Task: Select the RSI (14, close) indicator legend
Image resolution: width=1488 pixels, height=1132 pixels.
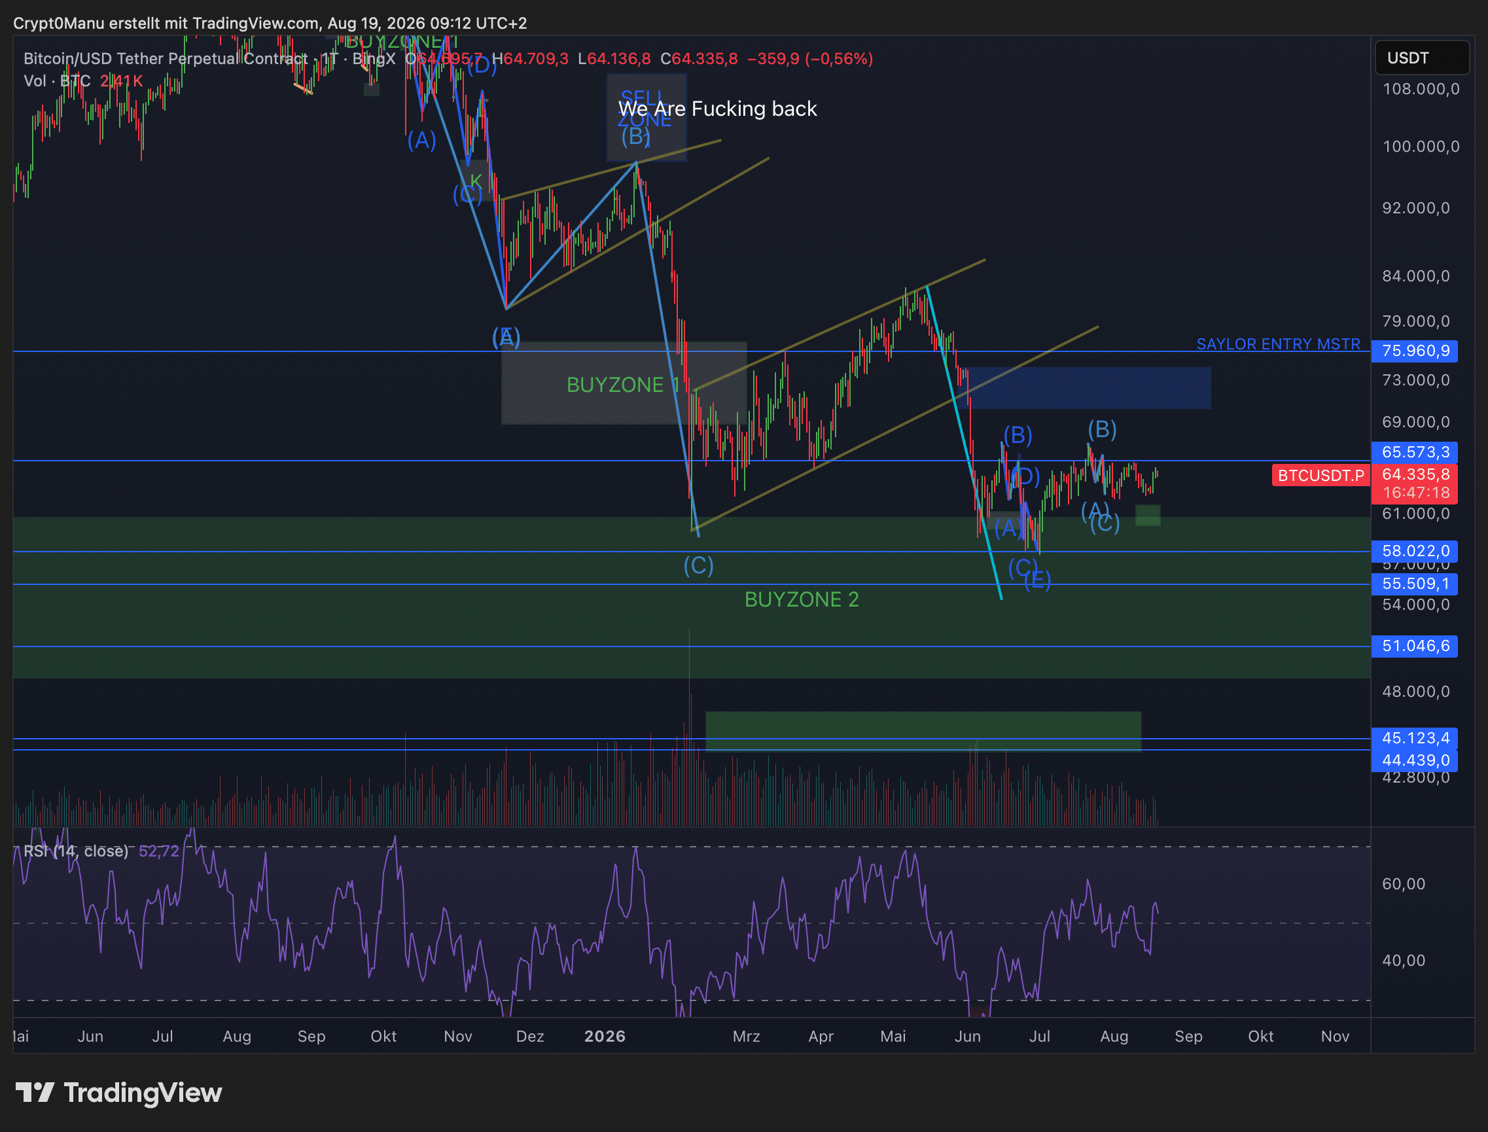Action: point(75,851)
